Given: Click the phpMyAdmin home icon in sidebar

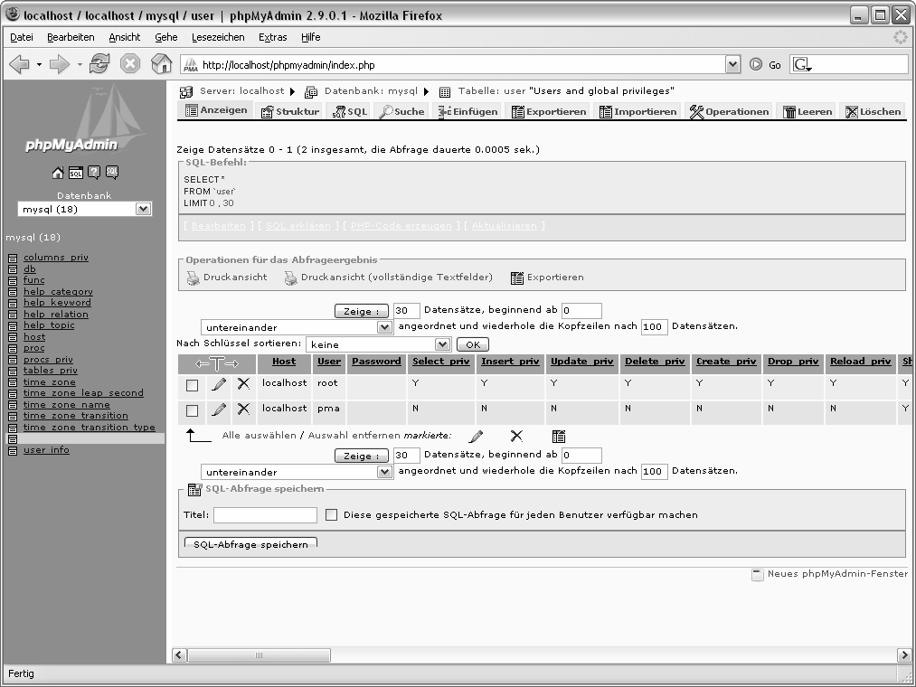Looking at the screenshot, I should point(58,174).
